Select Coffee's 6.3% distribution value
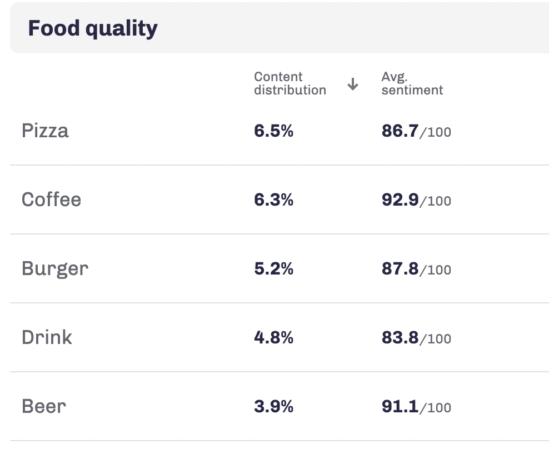 (x=273, y=200)
